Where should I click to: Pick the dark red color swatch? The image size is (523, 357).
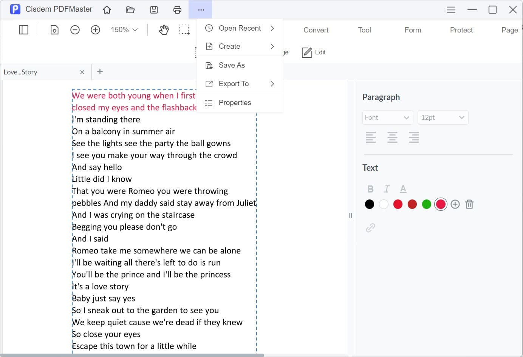(x=412, y=204)
